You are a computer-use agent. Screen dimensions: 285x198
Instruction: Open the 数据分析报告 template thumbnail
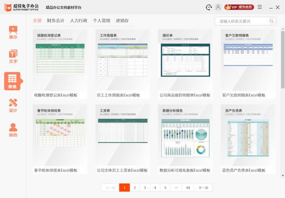(185, 135)
